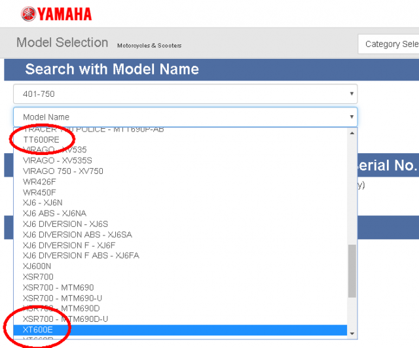Select WR450F from the list
This screenshot has height=348, width=419.
[x=181, y=192]
